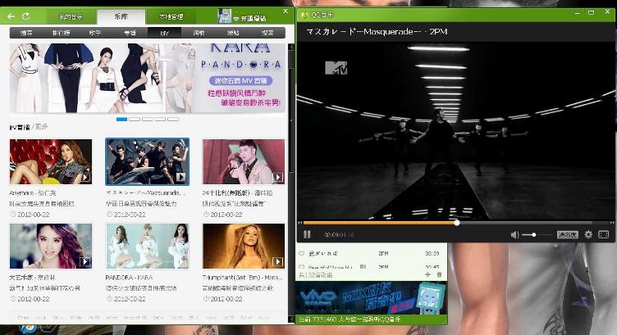Open player settings gear icon
617x335 pixels.
(x=588, y=234)
